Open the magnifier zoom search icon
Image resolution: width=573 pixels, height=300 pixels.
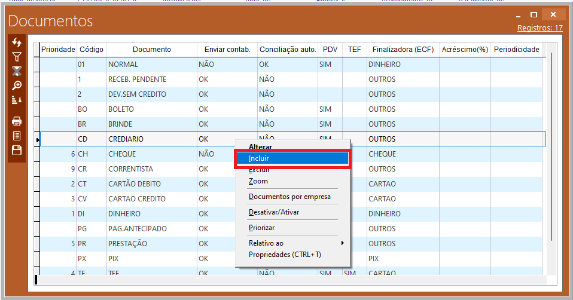[17, 86]
